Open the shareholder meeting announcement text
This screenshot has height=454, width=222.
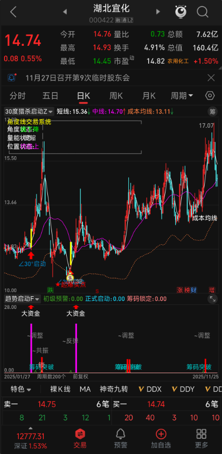pyautogui.click(x=78, y=77)
